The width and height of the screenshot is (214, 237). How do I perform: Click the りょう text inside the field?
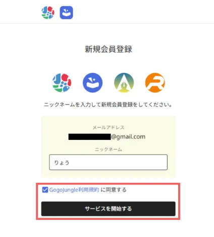tap(62, 163)
